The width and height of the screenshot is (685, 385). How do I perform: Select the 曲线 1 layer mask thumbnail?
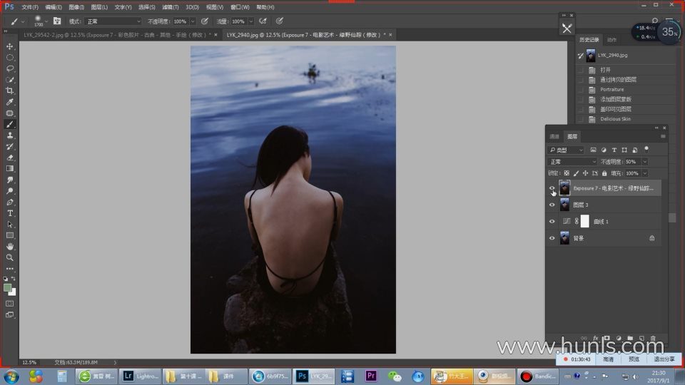(584, 221)
